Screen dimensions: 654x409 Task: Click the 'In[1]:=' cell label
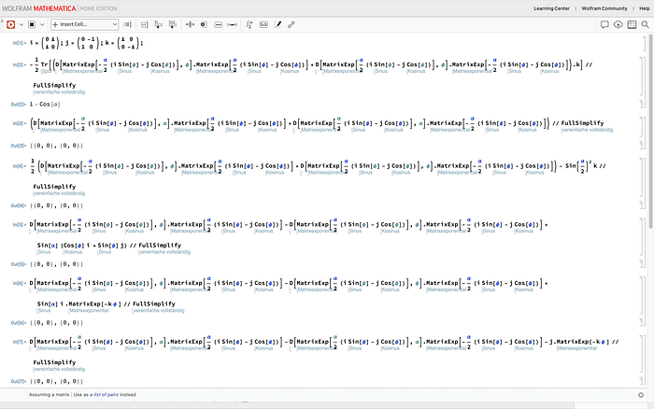[x=20, y=43]
